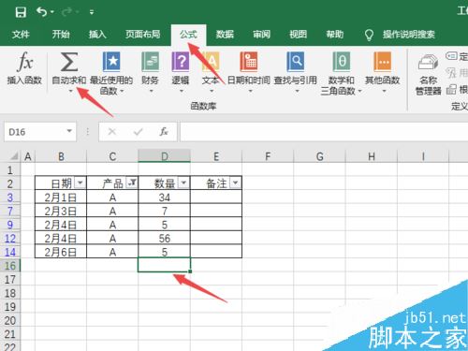Open the 数量 filter dropdown

[x=183, y=183]
